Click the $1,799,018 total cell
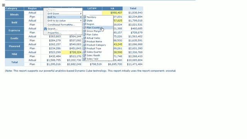This screenshot has height=139, width=247. pyautogui.click(x=133, y=20)
